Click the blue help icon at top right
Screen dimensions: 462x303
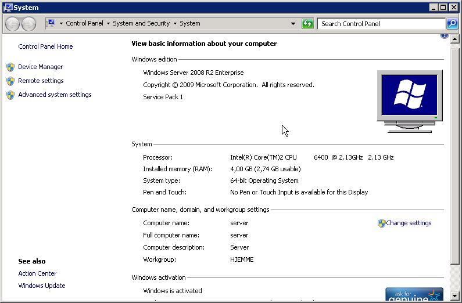point(445,36)
